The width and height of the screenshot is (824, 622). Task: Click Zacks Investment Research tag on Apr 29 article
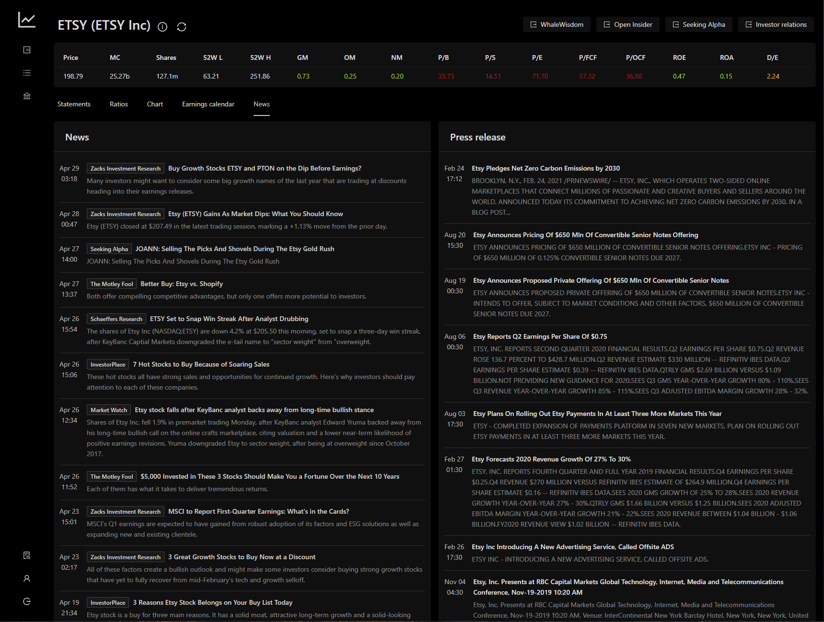(126, 169)
